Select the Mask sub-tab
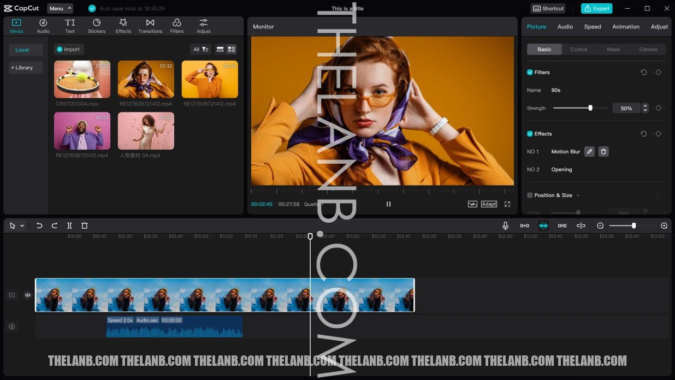Screen dimensions: 675x380 (x=613, y=49)
